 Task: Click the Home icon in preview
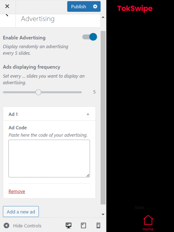[x=148, y=220]
